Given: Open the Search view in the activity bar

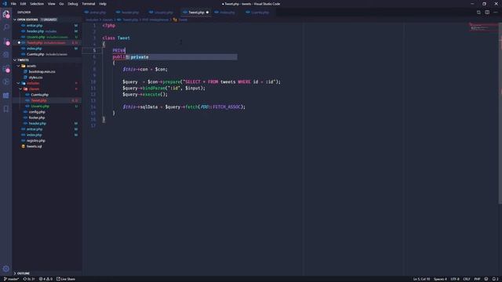Looking at the screenshot, I should coord(6,27).
